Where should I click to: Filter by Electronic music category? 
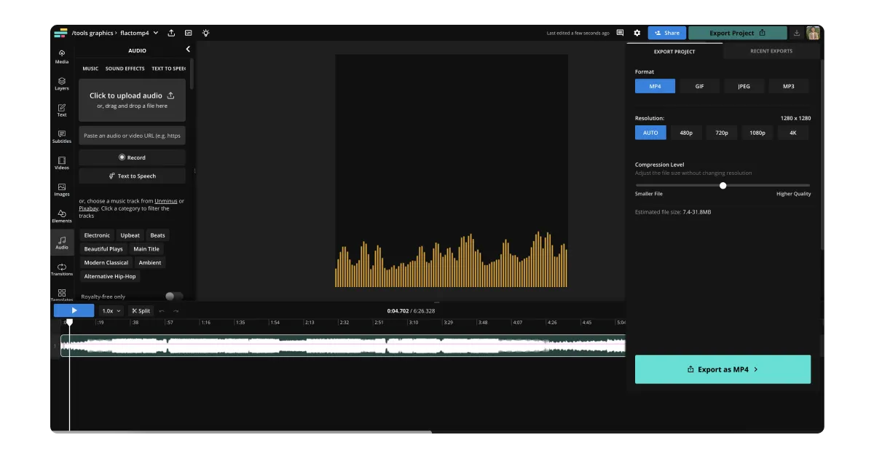coord(97,235)
